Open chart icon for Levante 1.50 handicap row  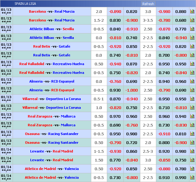click(192, 160)
